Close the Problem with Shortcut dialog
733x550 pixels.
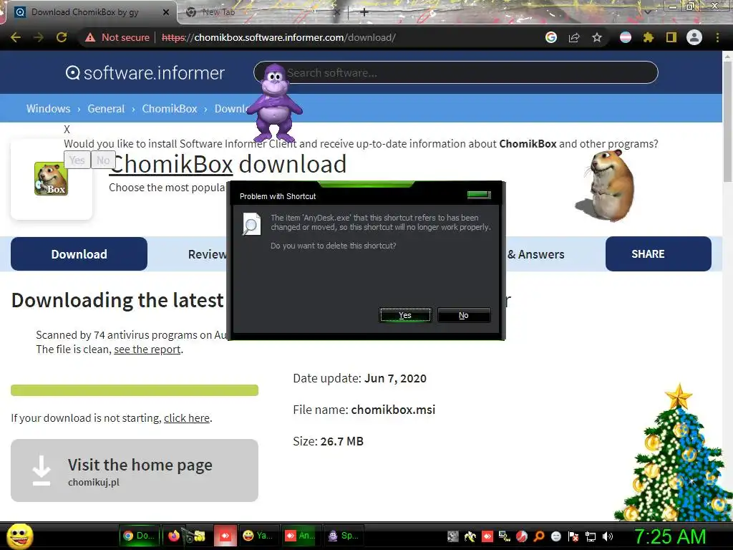479,195
